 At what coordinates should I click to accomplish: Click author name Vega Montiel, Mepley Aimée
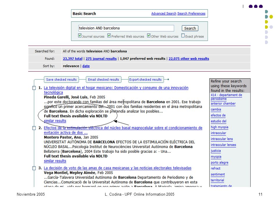tap(69, 173)
